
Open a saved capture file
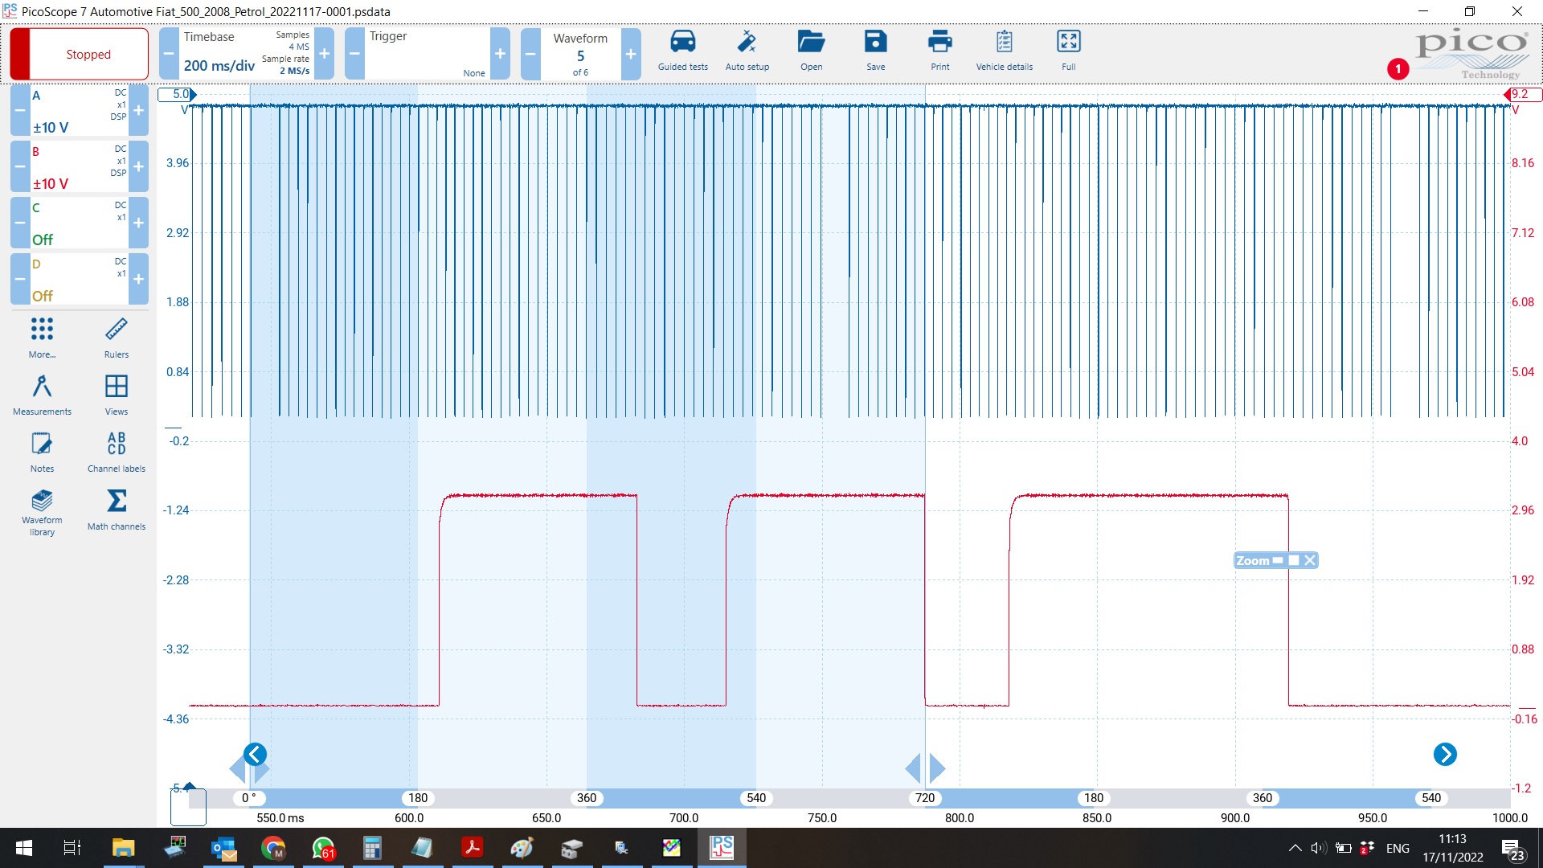pos(812,50)
